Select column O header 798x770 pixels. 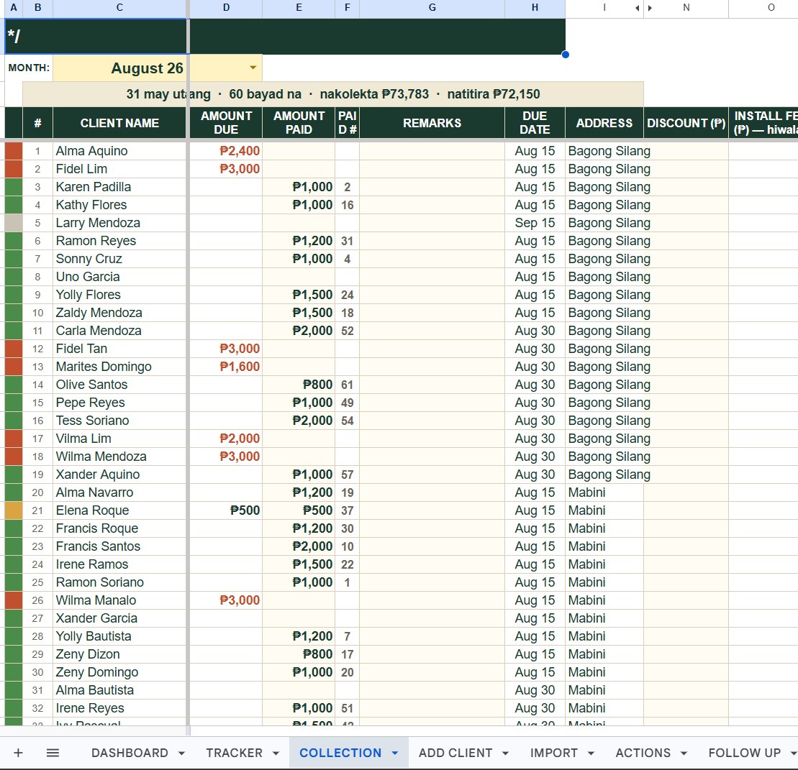763,8
